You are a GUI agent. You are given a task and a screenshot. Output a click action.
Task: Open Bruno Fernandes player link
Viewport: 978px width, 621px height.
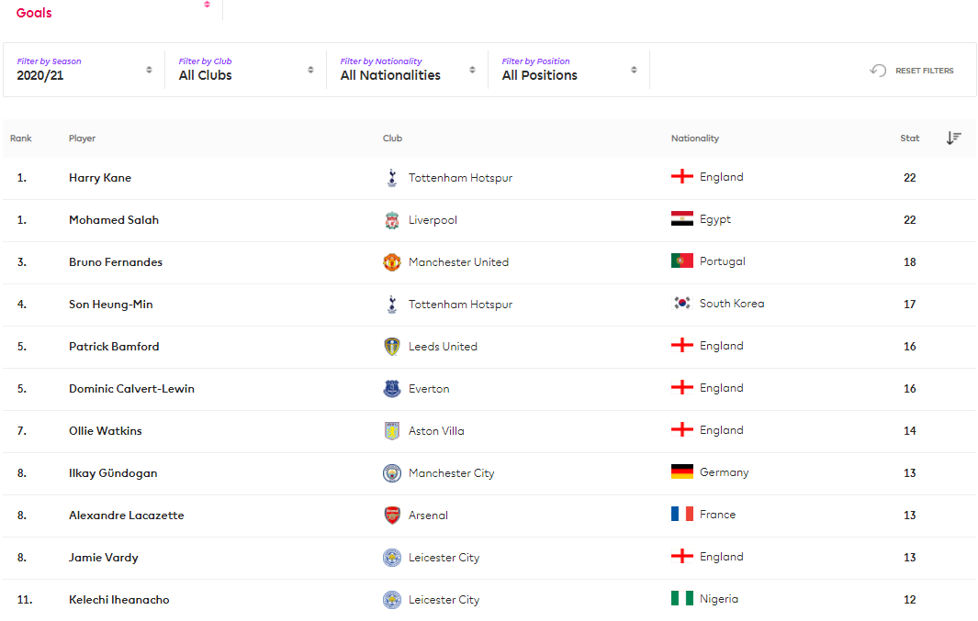116,262
